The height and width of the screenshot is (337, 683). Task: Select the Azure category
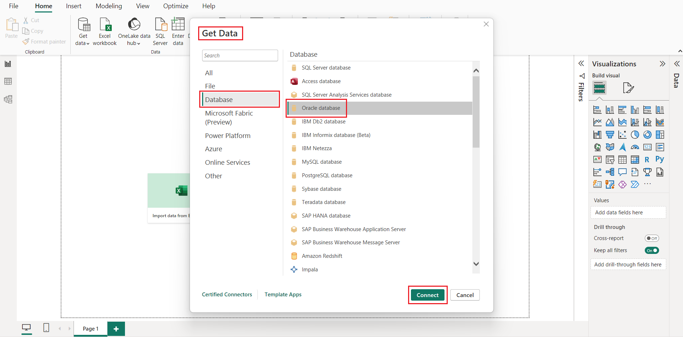214,149
